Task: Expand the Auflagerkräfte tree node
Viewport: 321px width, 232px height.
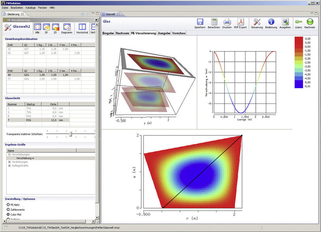Action: (9, 165)
